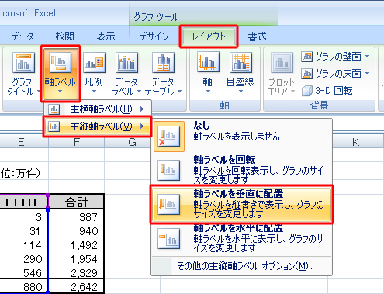
Task: Click the cell with value 2,642
Action: pyautogui.click(x=77, y=286)
